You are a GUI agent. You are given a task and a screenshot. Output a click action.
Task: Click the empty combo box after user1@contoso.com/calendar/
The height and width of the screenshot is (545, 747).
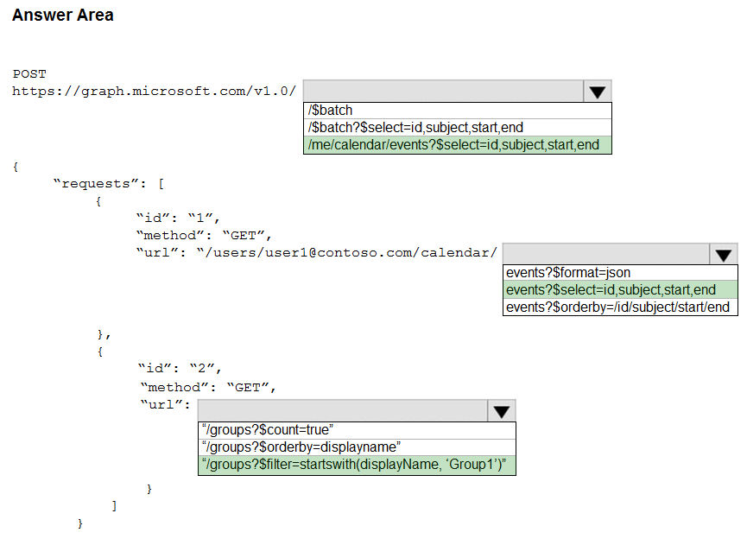(606, 255)
